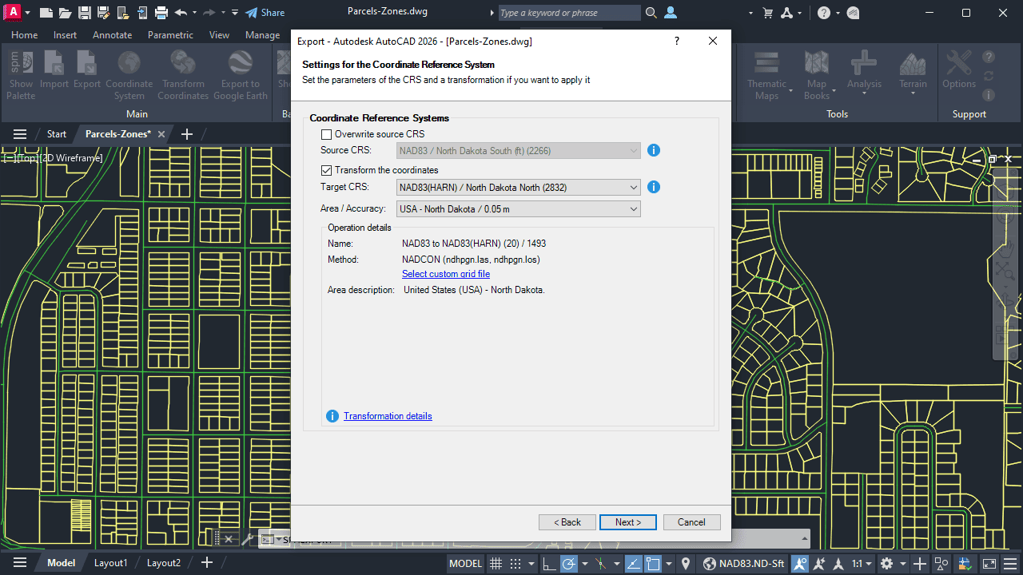Expand the Area / Accuracy dropdown
Viewport: 1023px width, 575px height.
519,209
